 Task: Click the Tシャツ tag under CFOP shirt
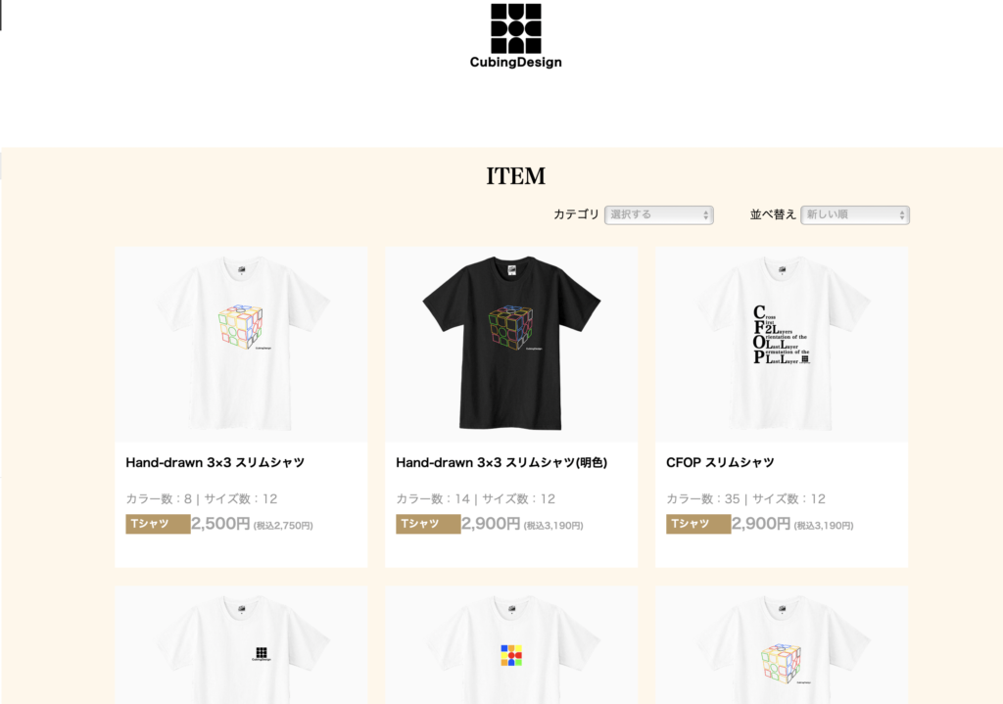698,524
